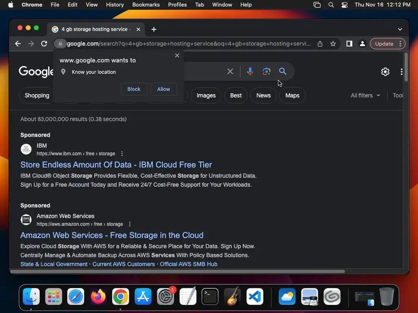Image resolution: width=418 pixels, height=313 pixels.
Task: Open State & Local Government link
Action: pyautogui.click(x=54, y=264)
